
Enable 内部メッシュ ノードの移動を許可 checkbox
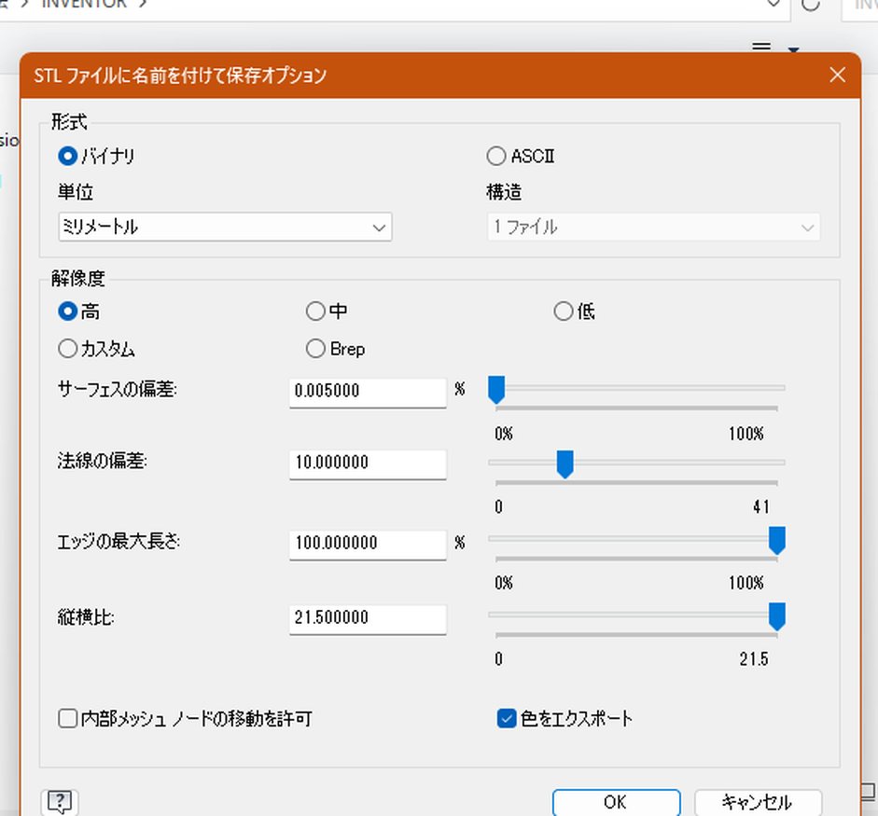click(68, 718)
